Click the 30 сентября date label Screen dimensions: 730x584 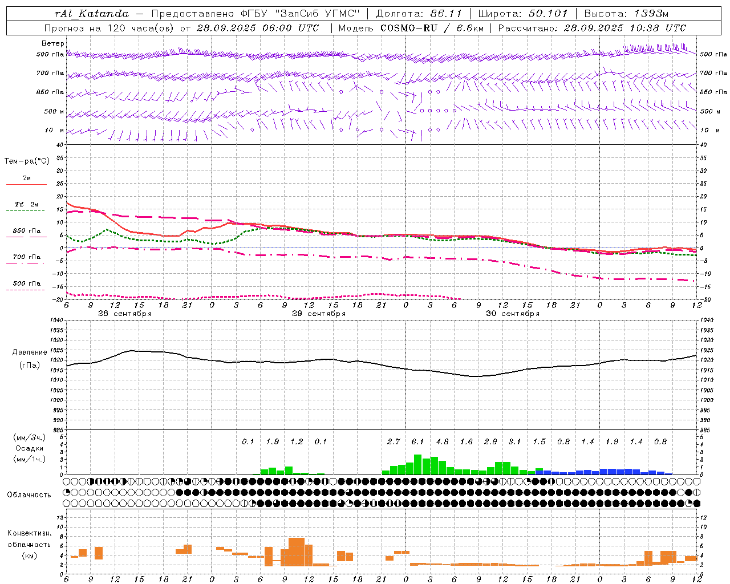pos(513,314)
